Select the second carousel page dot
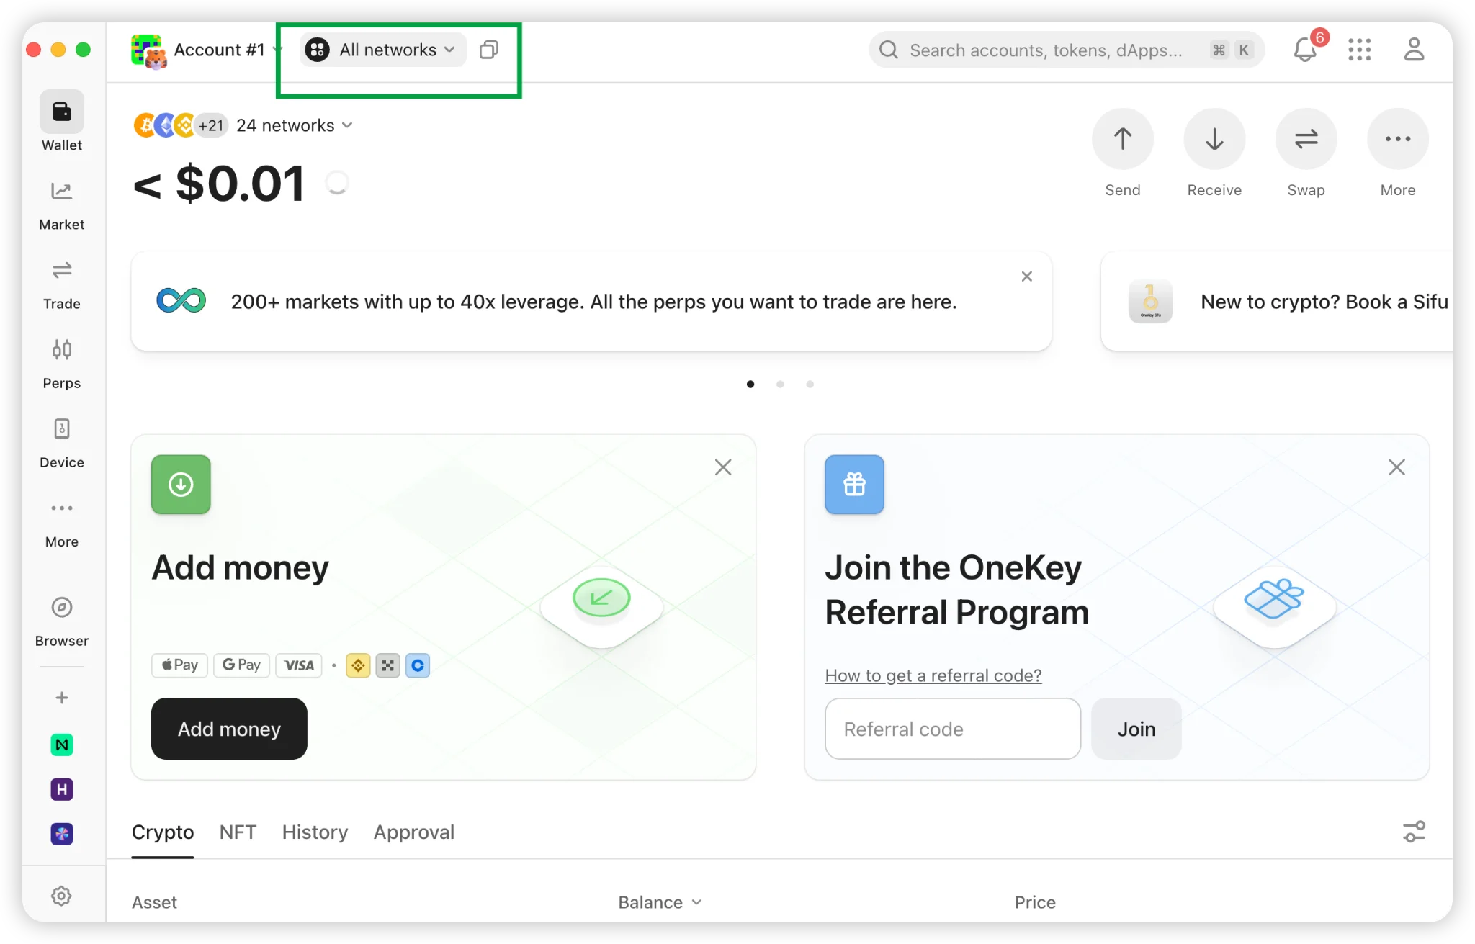The image size is (1475, 944). pyautogui.click(x=780, y=384)
